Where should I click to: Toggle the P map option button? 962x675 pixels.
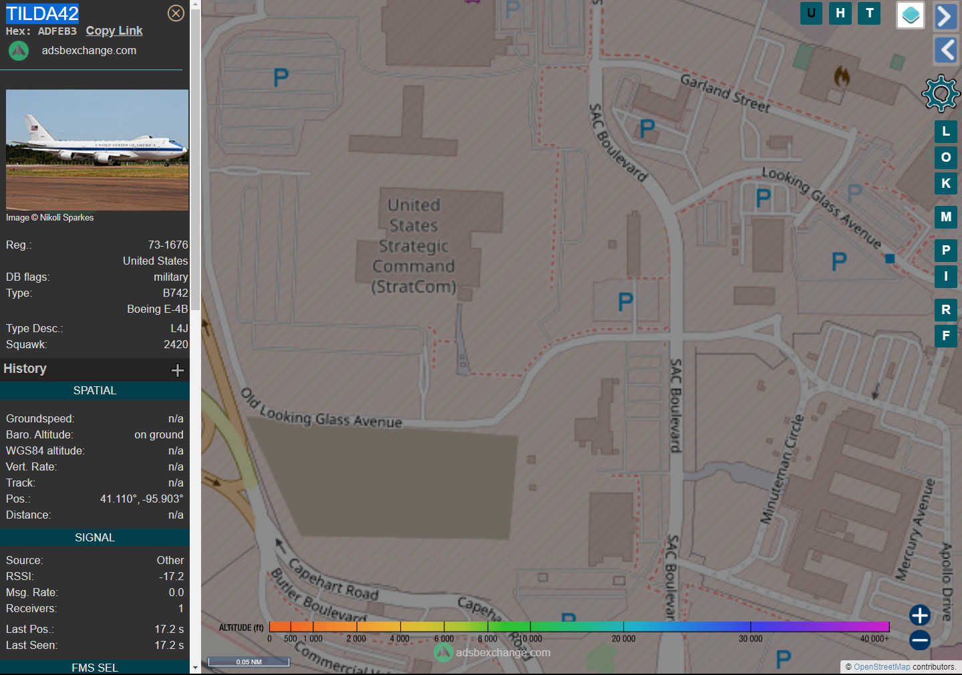[x=946, y=251]
